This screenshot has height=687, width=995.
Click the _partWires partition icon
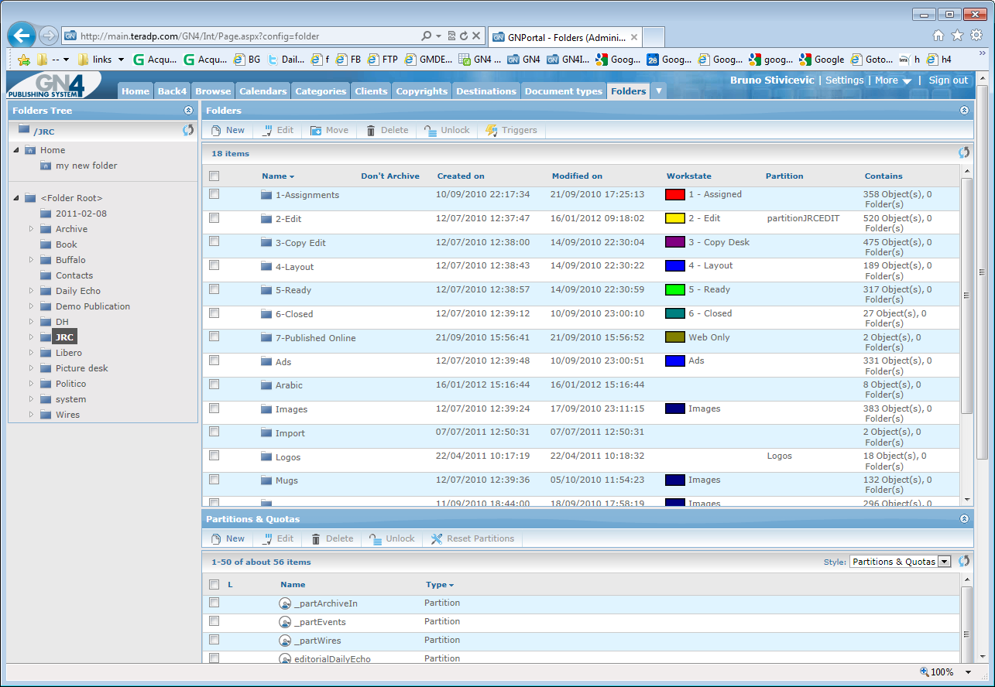[x=285, y=641]
